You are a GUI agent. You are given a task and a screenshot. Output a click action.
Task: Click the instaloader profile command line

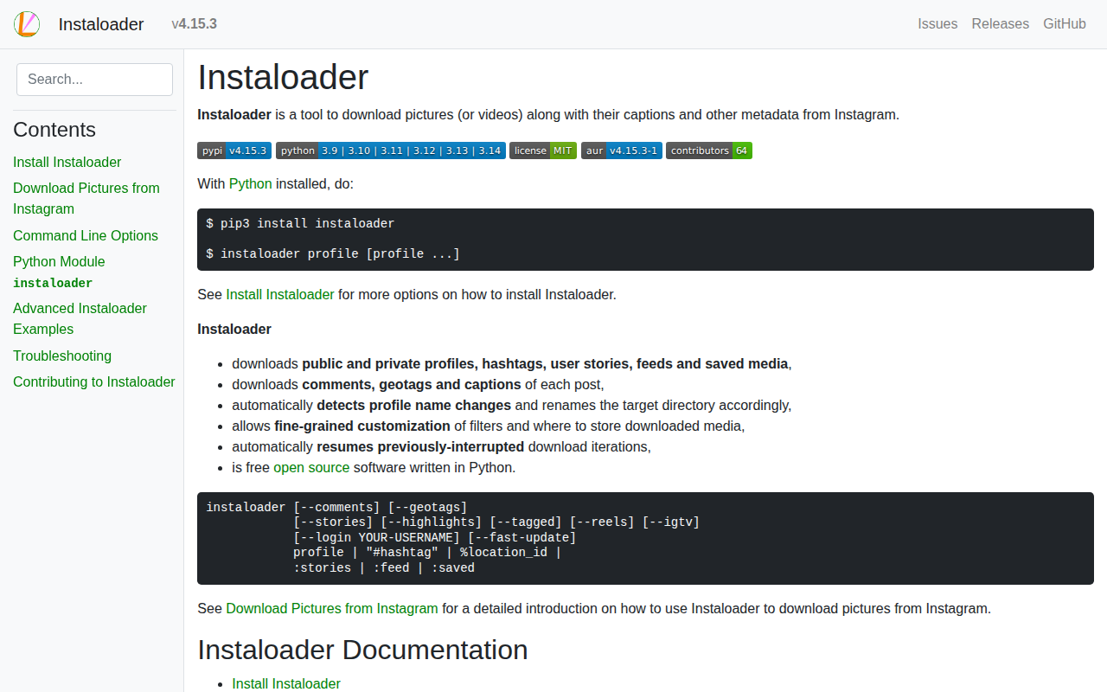(333, 253)
